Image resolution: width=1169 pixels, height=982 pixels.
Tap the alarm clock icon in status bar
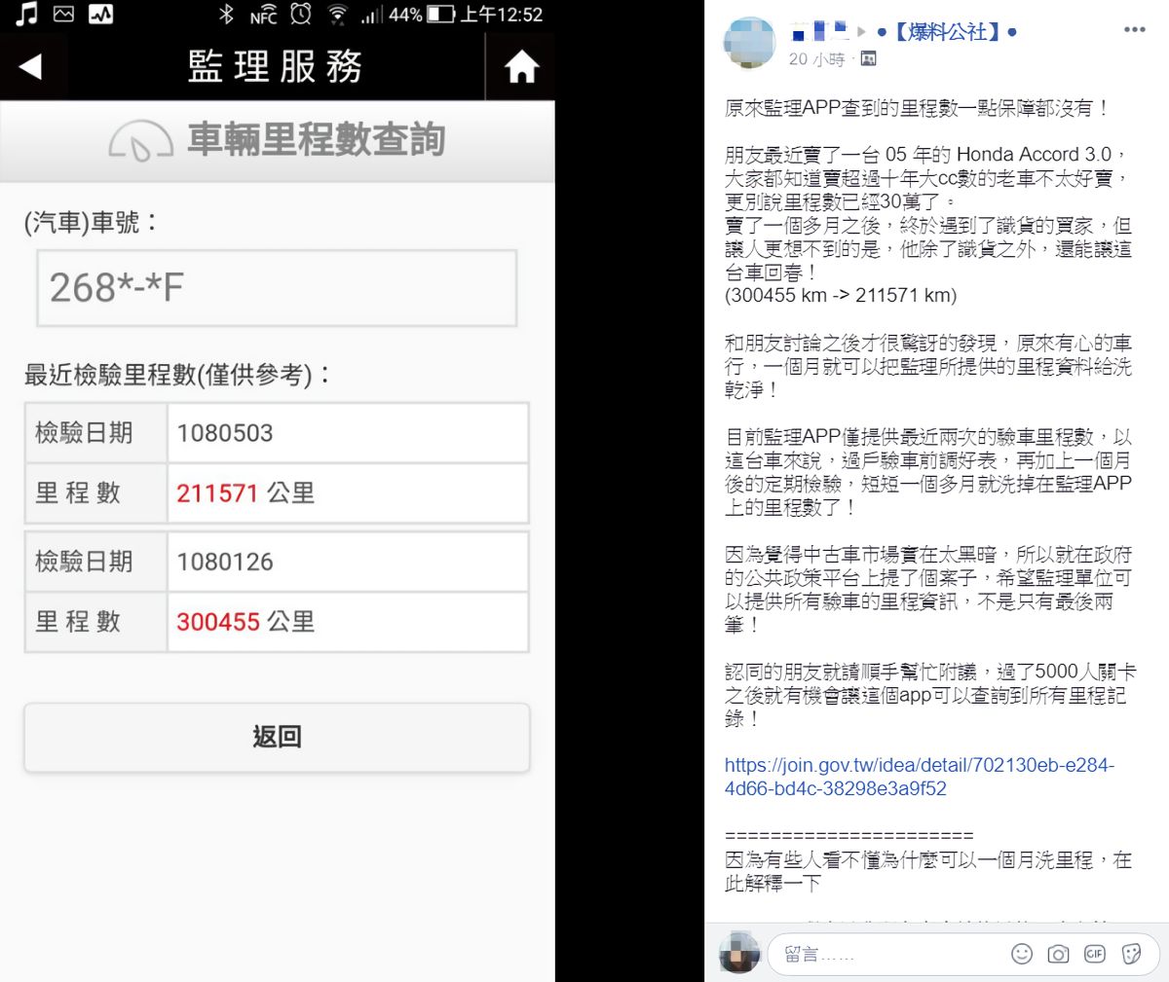(x=301, y=15)
